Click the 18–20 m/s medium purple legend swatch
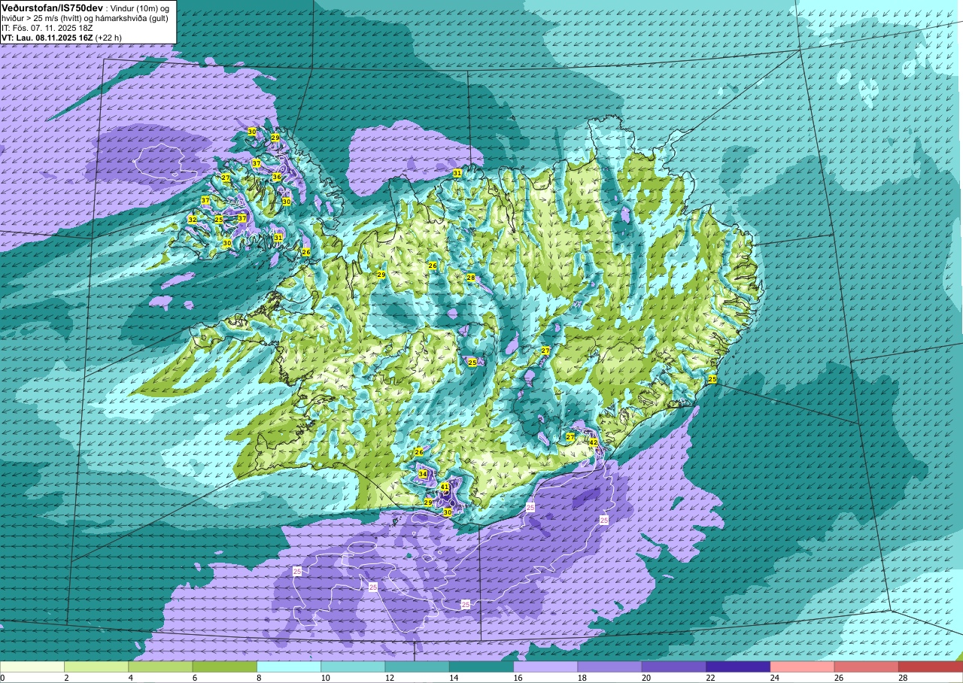This screenshot has height=683, width=963. [609, 666]
